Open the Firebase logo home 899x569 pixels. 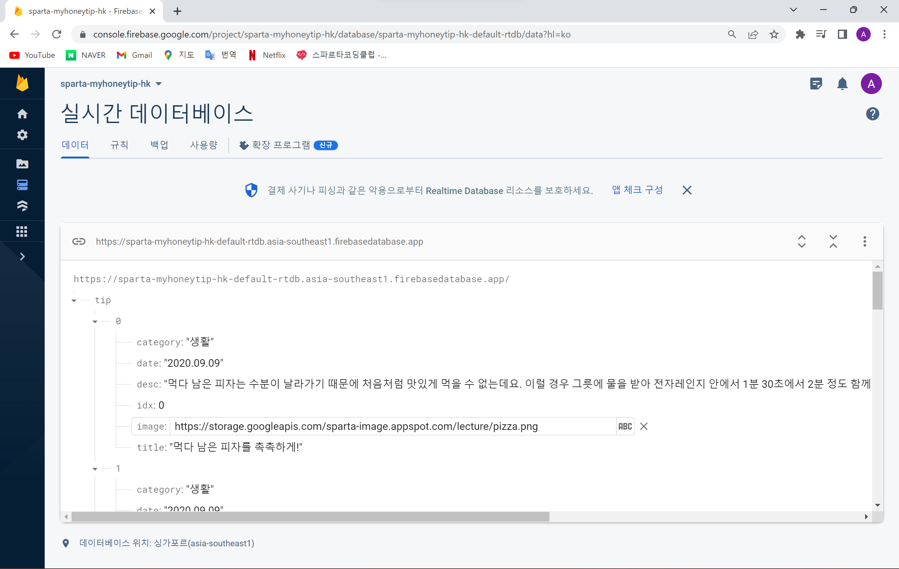[22, 83]
